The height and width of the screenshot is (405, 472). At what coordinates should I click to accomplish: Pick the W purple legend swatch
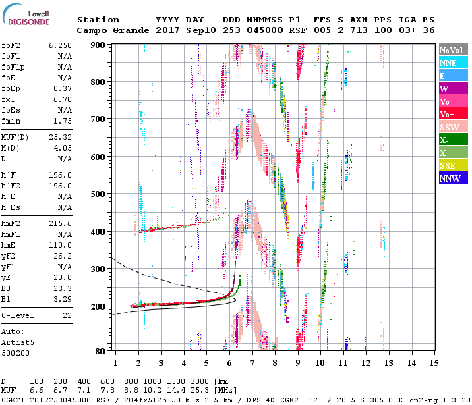point(453,88)
